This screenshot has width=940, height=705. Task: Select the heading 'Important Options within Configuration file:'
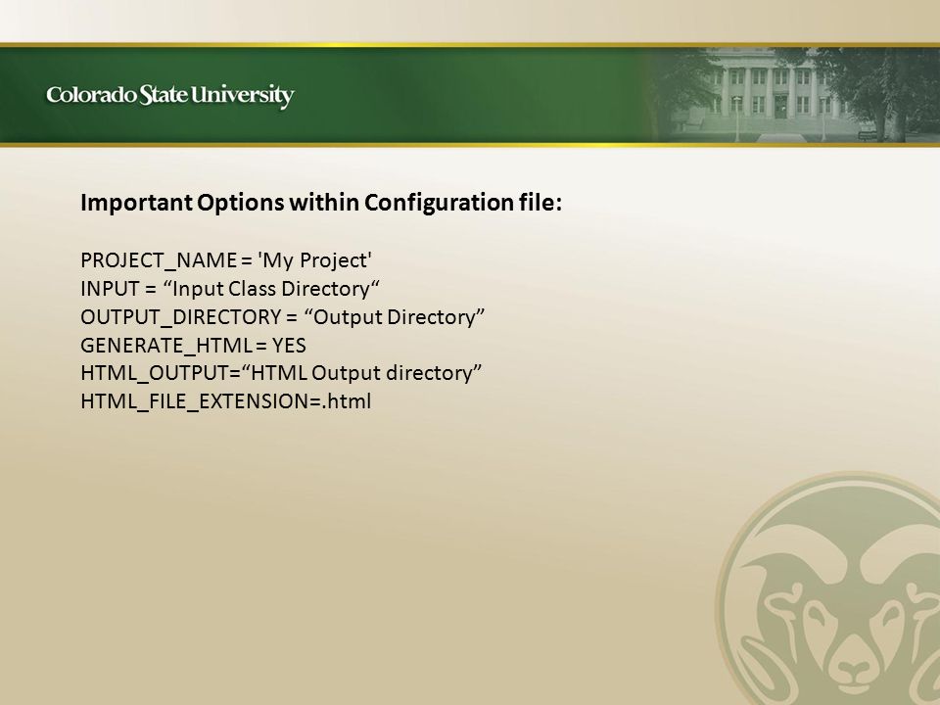click(x=321, y=204)
